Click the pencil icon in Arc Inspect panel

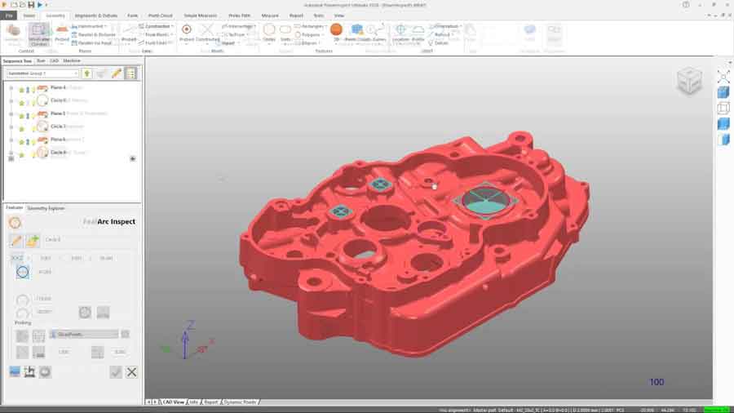tap(16, 241)
